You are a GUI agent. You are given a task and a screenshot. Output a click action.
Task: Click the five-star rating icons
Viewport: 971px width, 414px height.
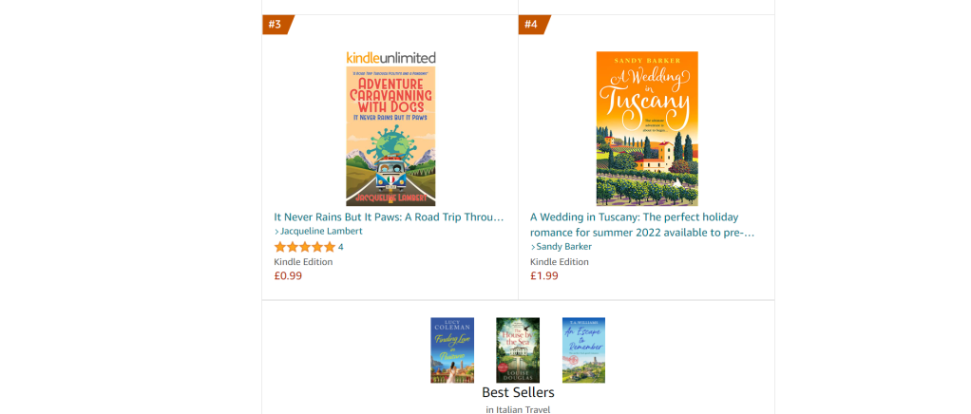[x=304, y=247]
